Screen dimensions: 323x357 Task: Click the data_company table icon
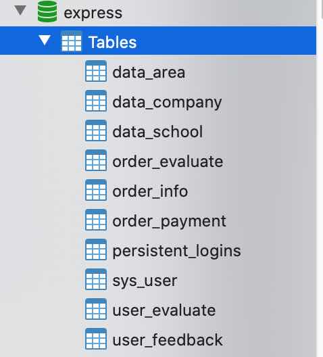point(96,101)
